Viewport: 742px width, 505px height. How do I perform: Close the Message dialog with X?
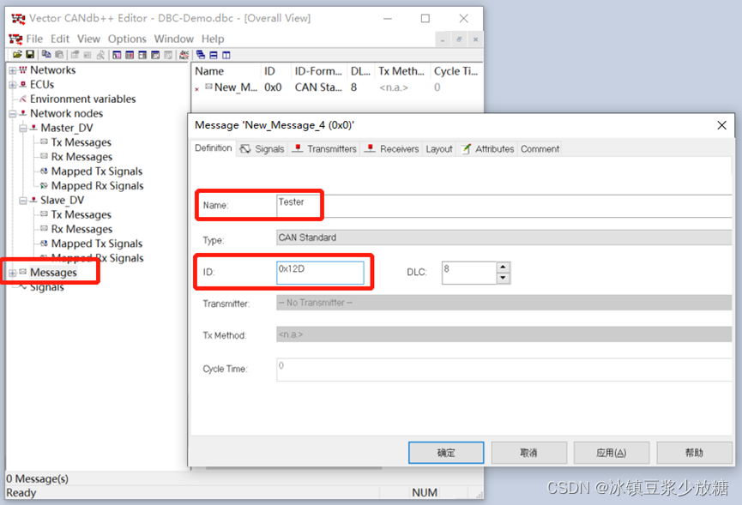tap(721, 125)
